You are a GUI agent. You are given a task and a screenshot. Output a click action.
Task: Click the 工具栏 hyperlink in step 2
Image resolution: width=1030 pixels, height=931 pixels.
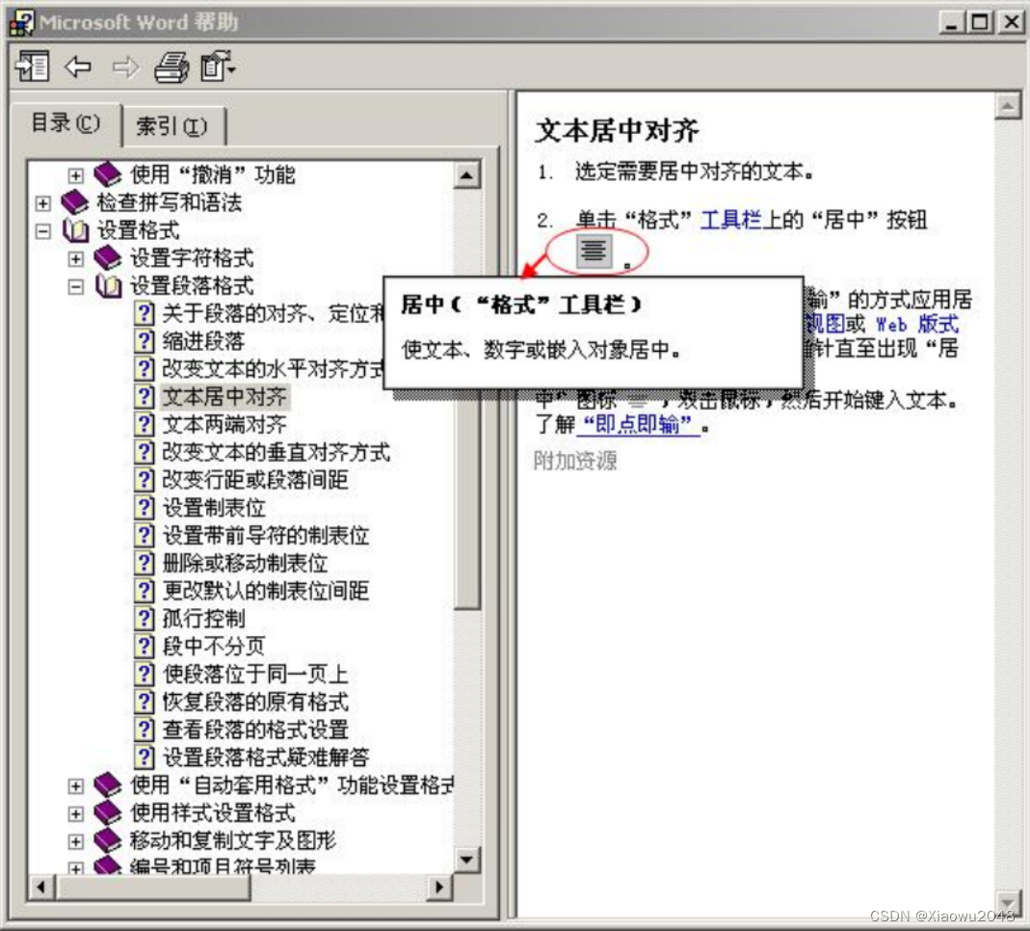pos(730,220)
